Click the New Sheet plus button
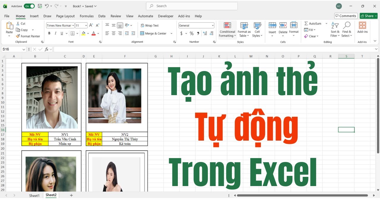Screen dimensions: 380x214 click(71, 195)
